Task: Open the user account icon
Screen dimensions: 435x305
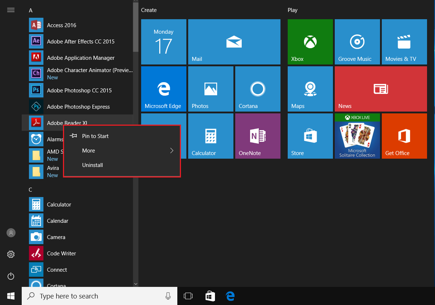Action: [x=11, y=233]
